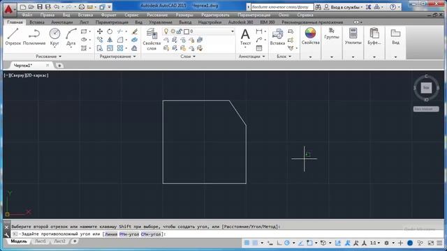
Task: Click the Свойства color wheel
Action: pos(310,33)
